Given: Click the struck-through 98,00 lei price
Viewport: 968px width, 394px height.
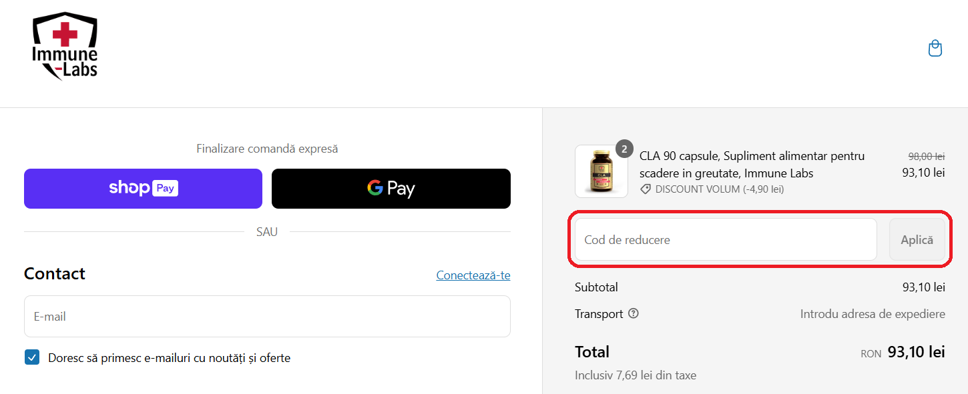Looking at the screenshot, I should [926, 155].
